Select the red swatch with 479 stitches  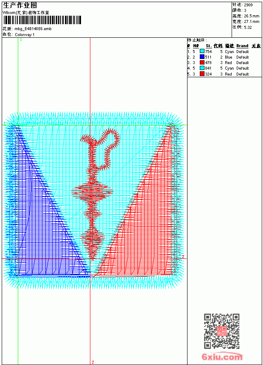202,62
